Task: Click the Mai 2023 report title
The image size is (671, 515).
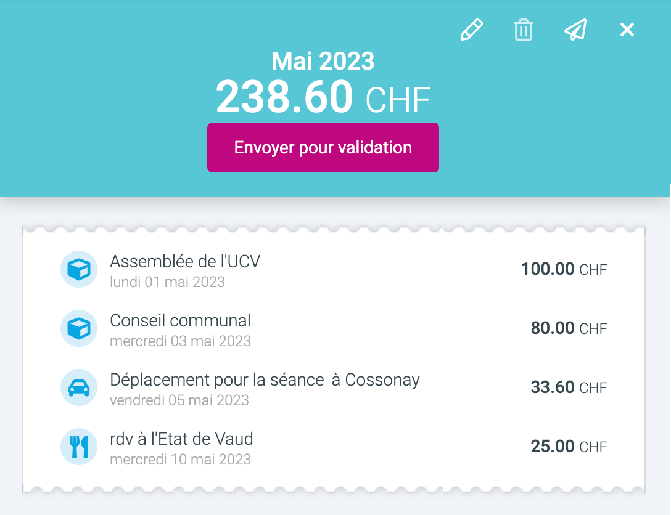Action: tap(323, 61)
